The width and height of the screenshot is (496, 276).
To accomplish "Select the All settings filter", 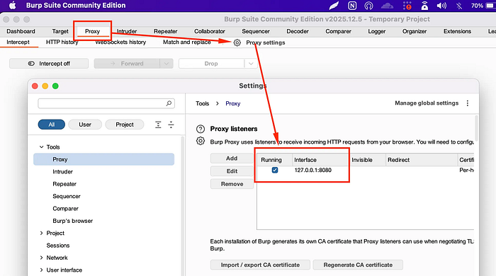I will pyautogui.click(x=52, y=125).
